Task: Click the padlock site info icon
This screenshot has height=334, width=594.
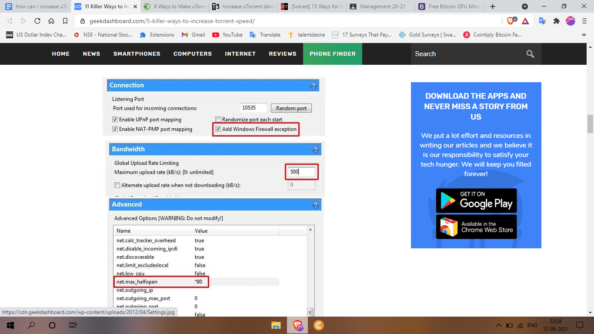Action: [83, 21]
